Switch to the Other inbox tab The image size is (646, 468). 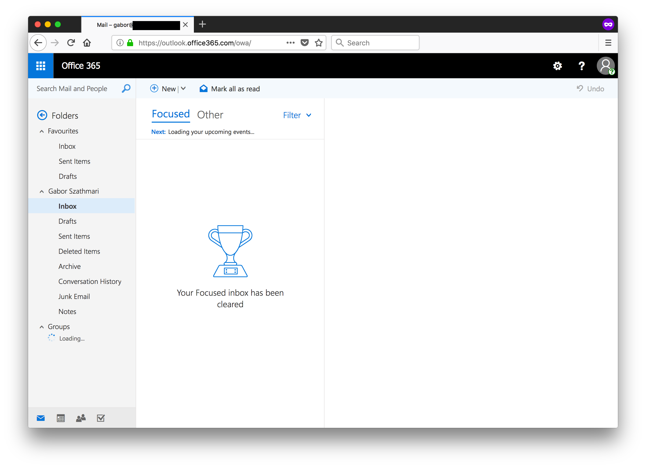tap(210, 114)
